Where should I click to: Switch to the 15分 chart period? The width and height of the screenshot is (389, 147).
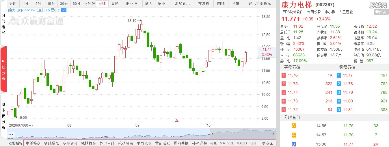(x=51, y=4)
